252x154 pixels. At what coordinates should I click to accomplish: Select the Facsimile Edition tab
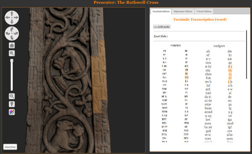tap(161, 11)
